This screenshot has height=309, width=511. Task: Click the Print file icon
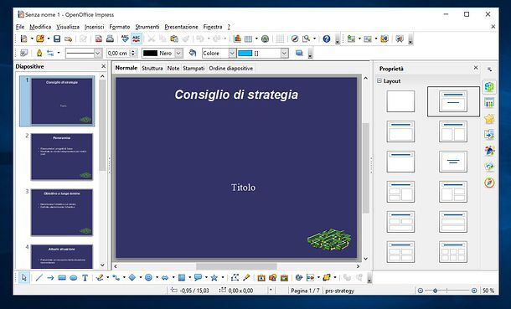[110, 39]
